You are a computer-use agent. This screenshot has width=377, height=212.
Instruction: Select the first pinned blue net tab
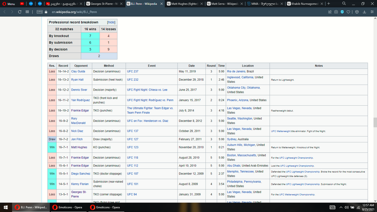pos(31,4)
